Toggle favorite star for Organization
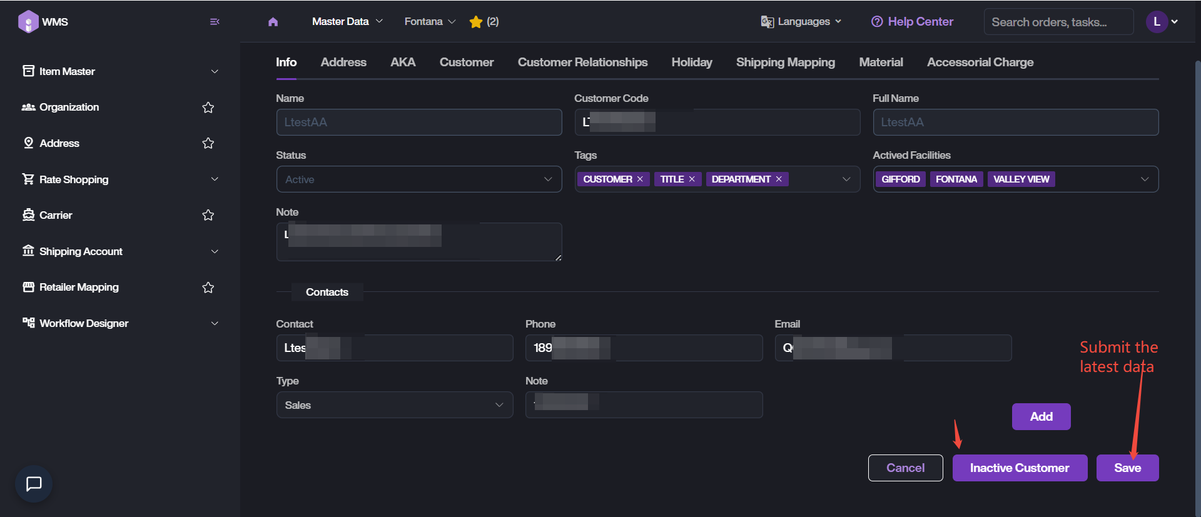The image size is (1201, 517). [208, 108]
